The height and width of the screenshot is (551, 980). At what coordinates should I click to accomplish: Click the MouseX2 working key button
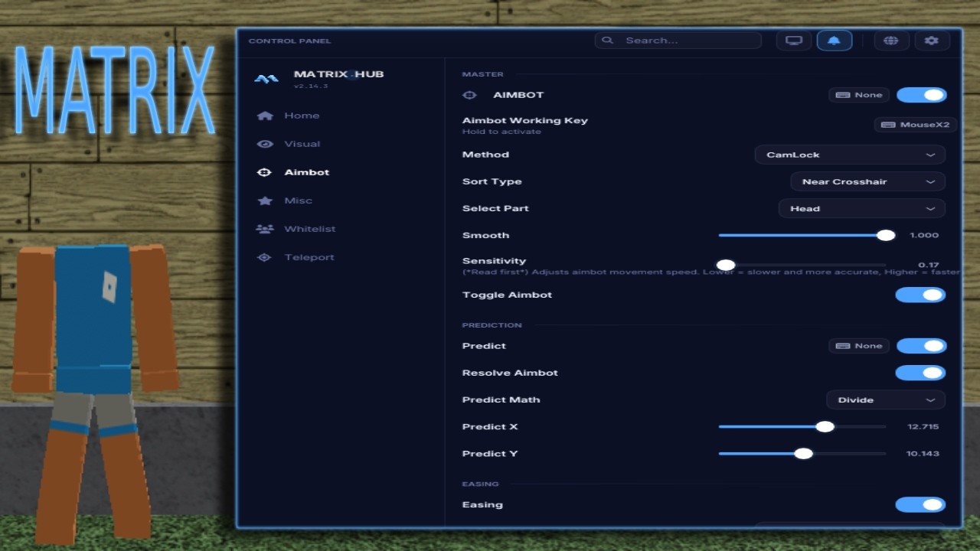915,125
